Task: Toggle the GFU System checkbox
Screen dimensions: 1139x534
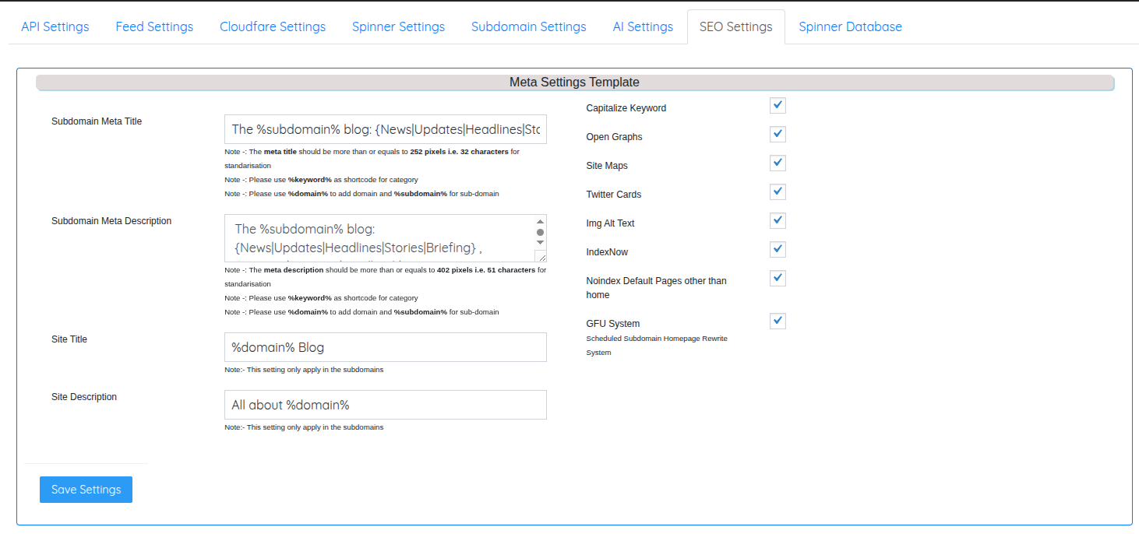Action: pyautogui.click(x=778, y=321)
